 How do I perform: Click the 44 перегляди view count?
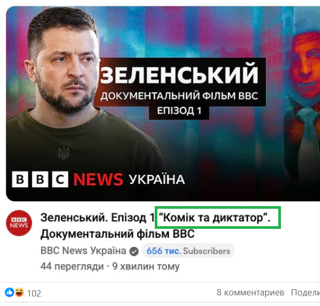pyautogui.click(x=72, y=266)
